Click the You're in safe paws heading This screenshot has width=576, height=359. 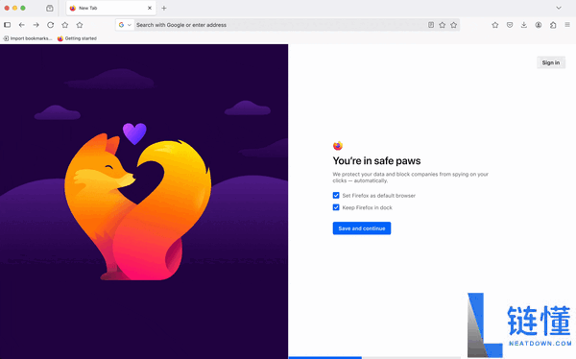(x=376, y=161)
